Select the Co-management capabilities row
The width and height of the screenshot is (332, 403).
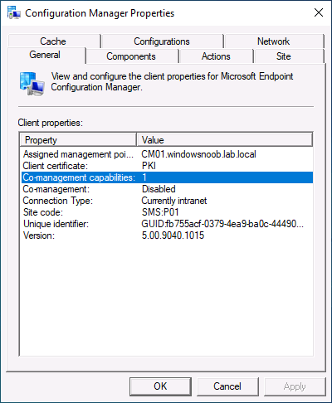pyautogui.click(x=167, y=177)
